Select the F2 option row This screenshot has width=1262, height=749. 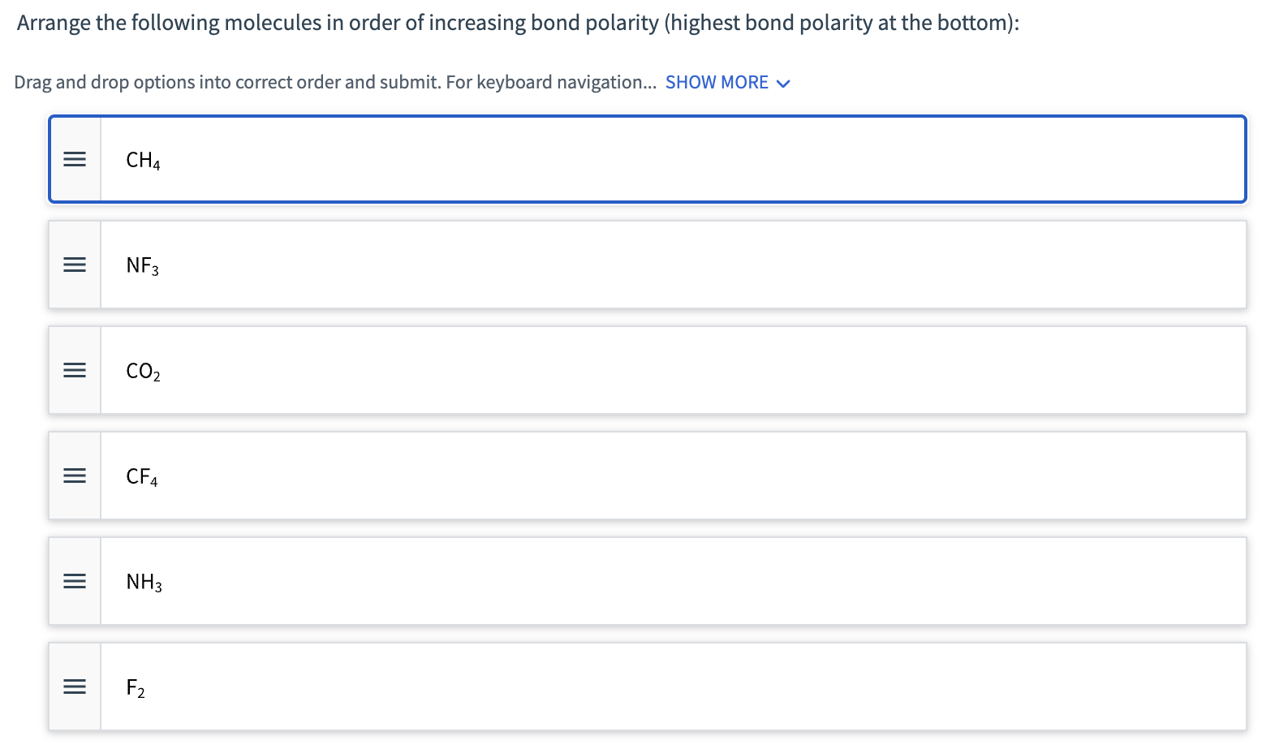(568, 687)
